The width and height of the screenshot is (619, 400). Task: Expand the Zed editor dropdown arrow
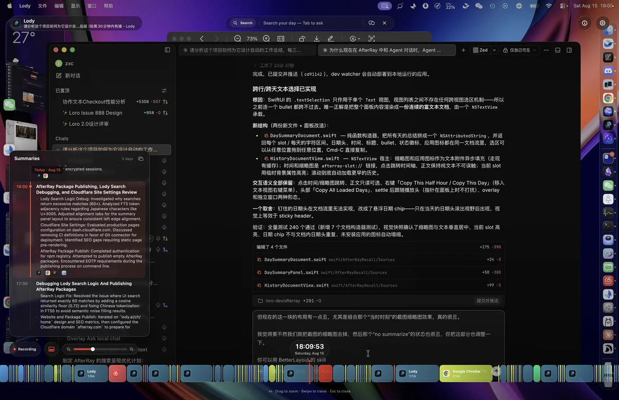(494, 50)
